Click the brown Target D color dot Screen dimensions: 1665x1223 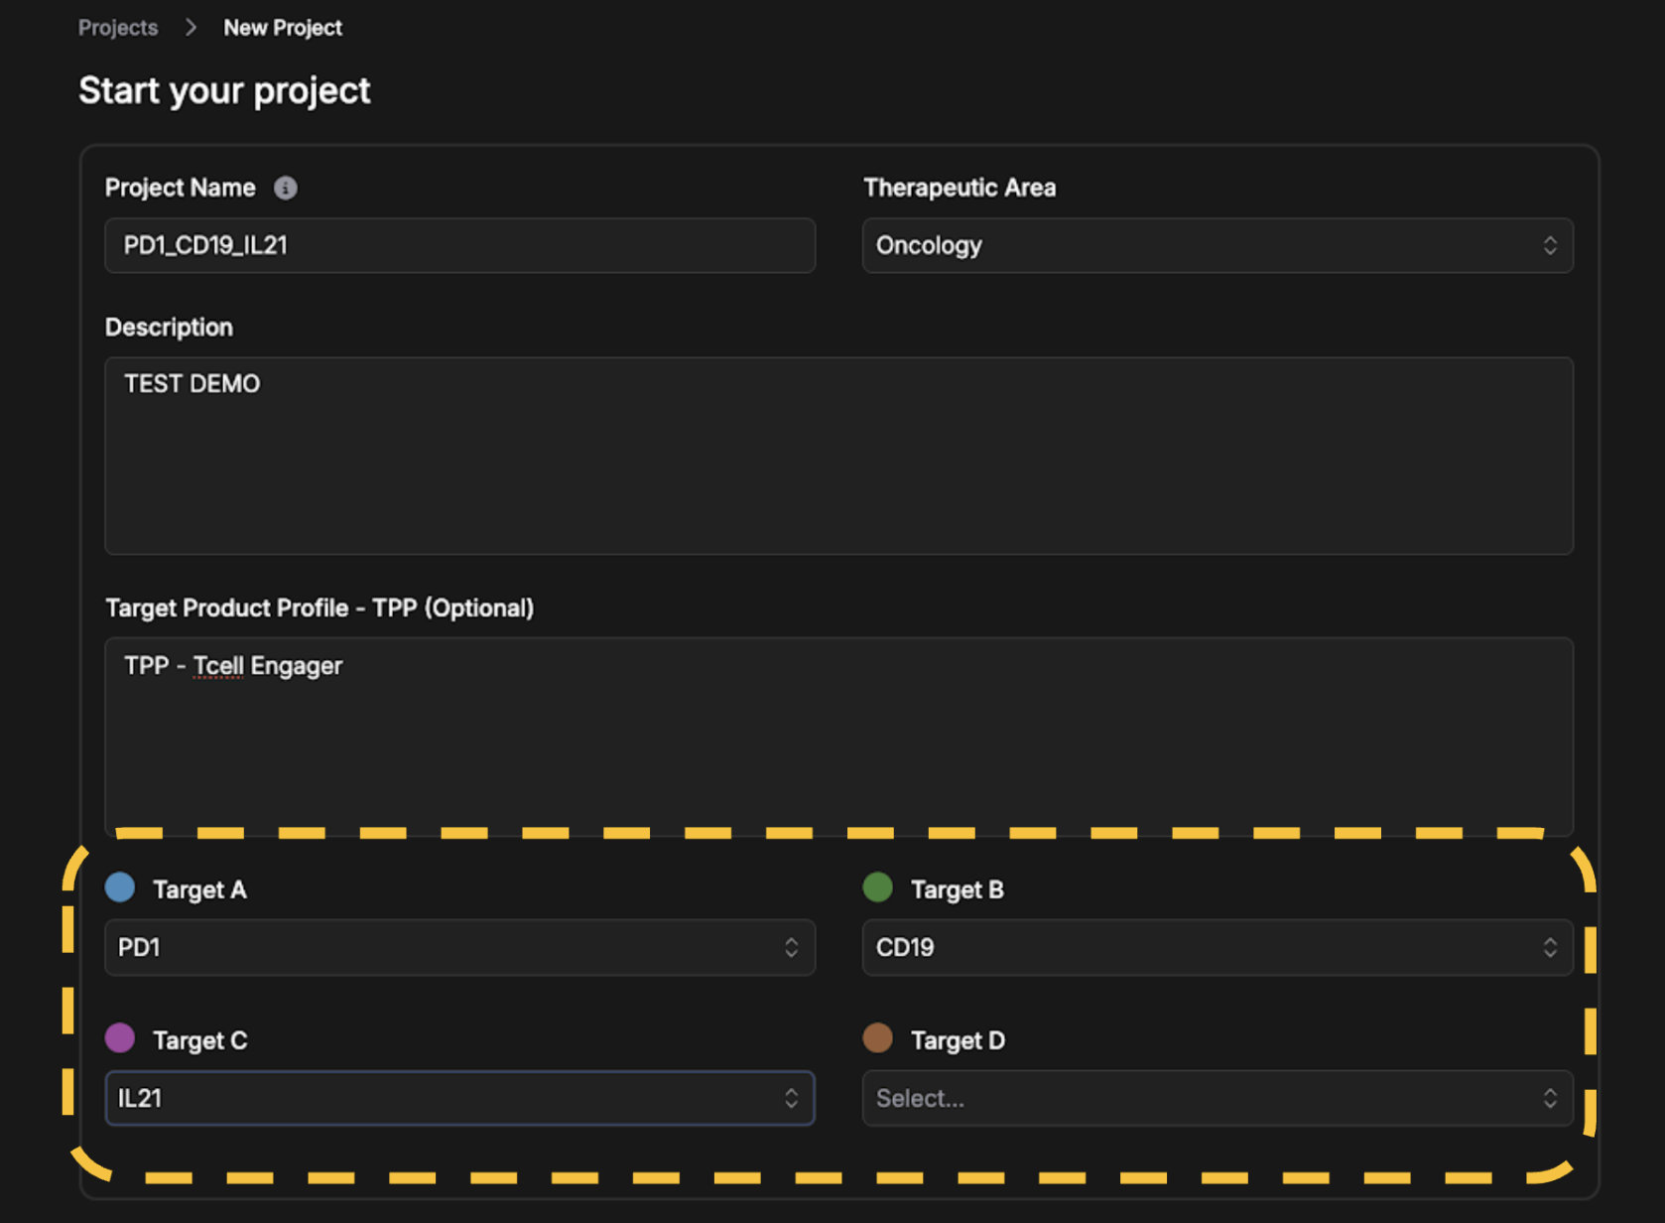click(878, 1038)
